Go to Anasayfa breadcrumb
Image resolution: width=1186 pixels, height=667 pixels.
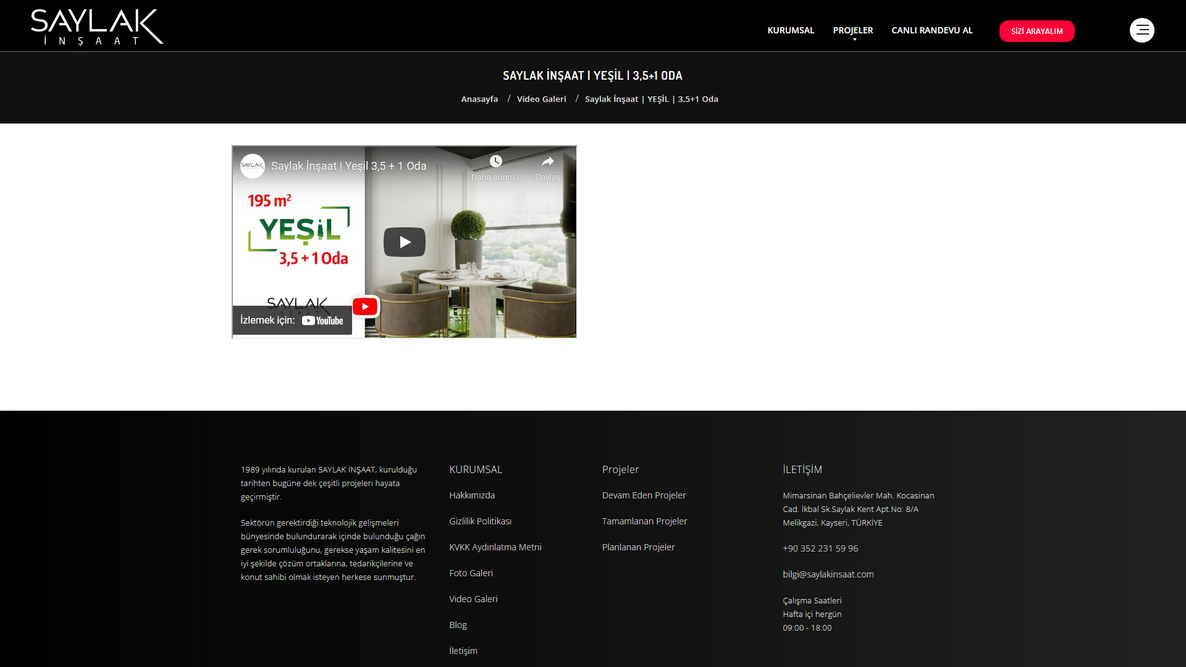tap(479, 99)
